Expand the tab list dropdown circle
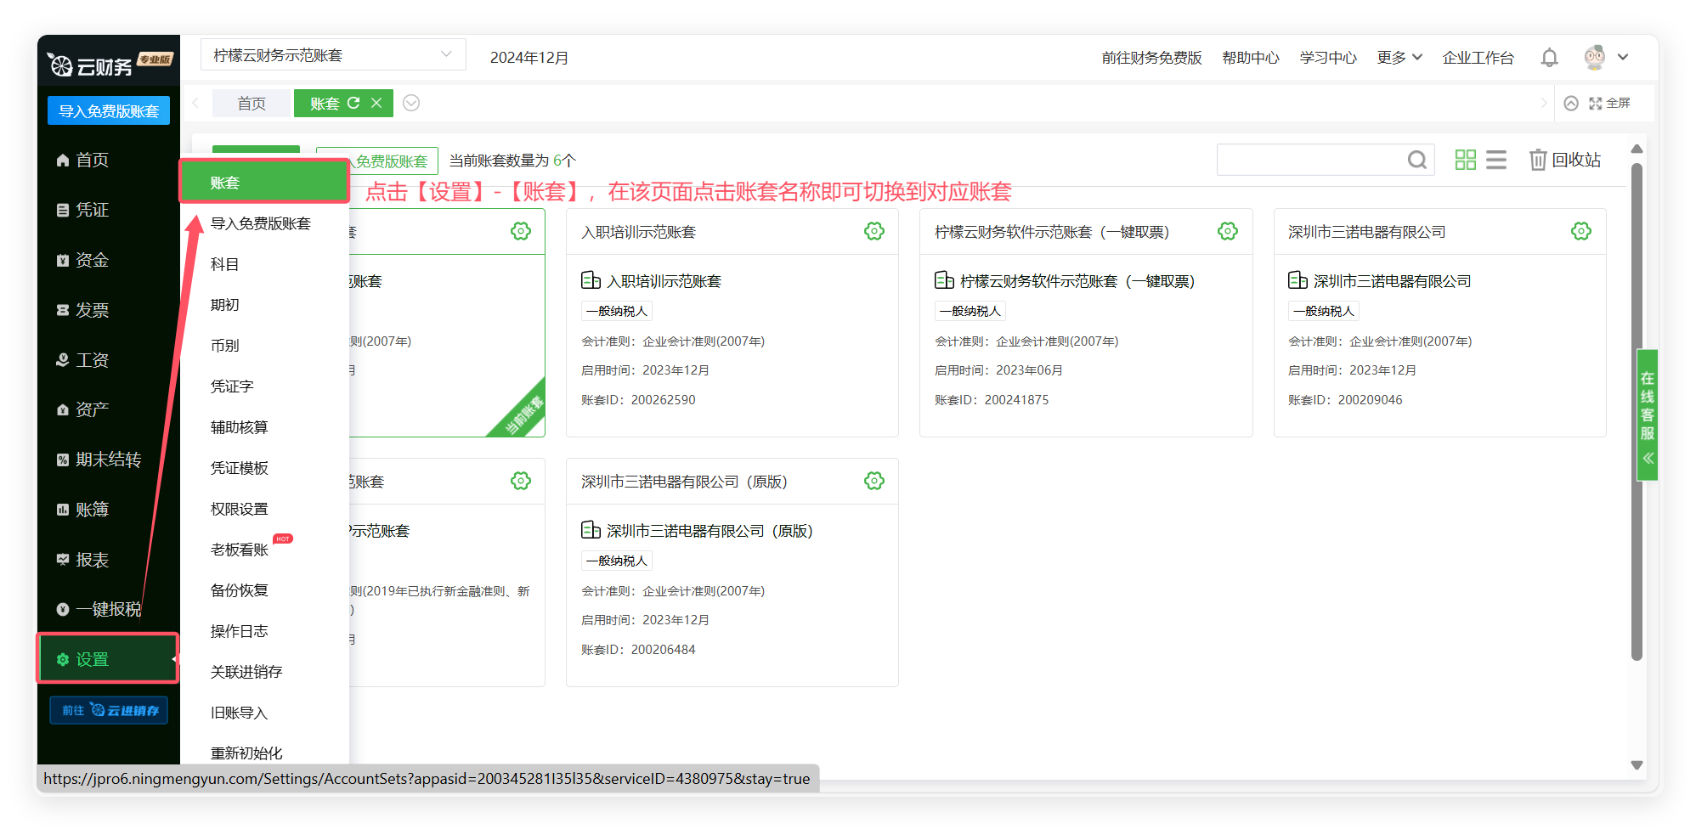This screenshot has height=829, width=1696. (x=411, y=103)
